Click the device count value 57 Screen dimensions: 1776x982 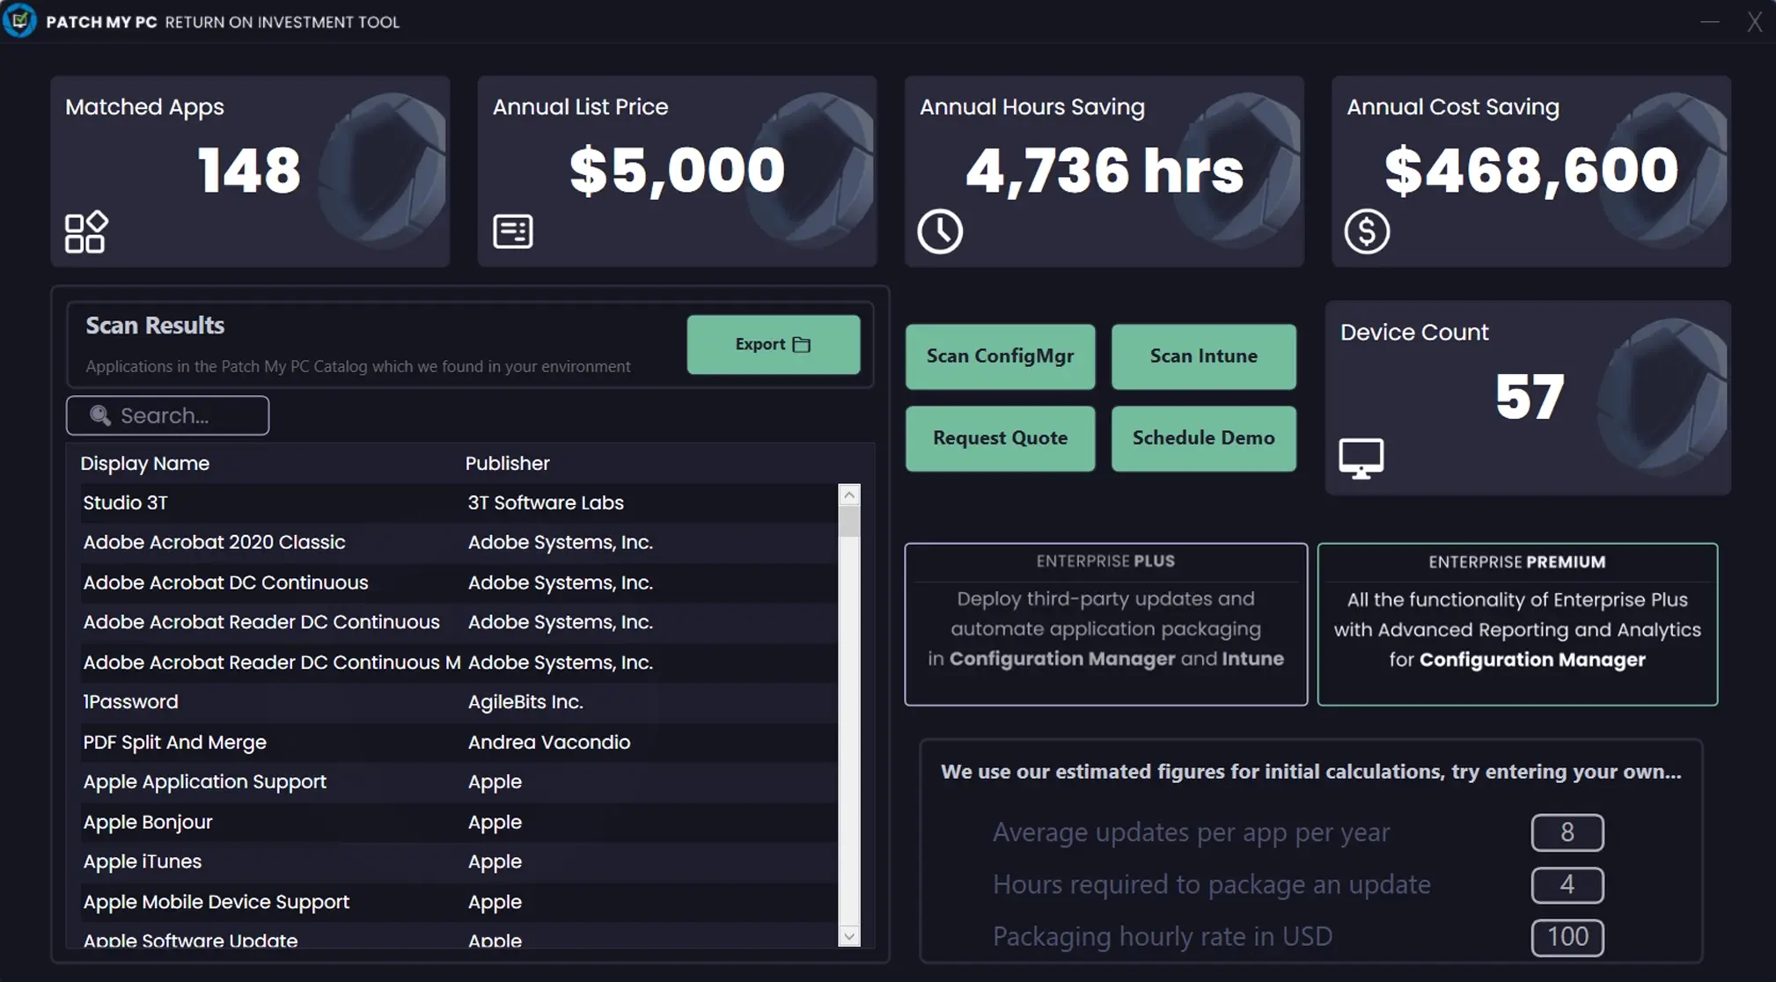1530,397
